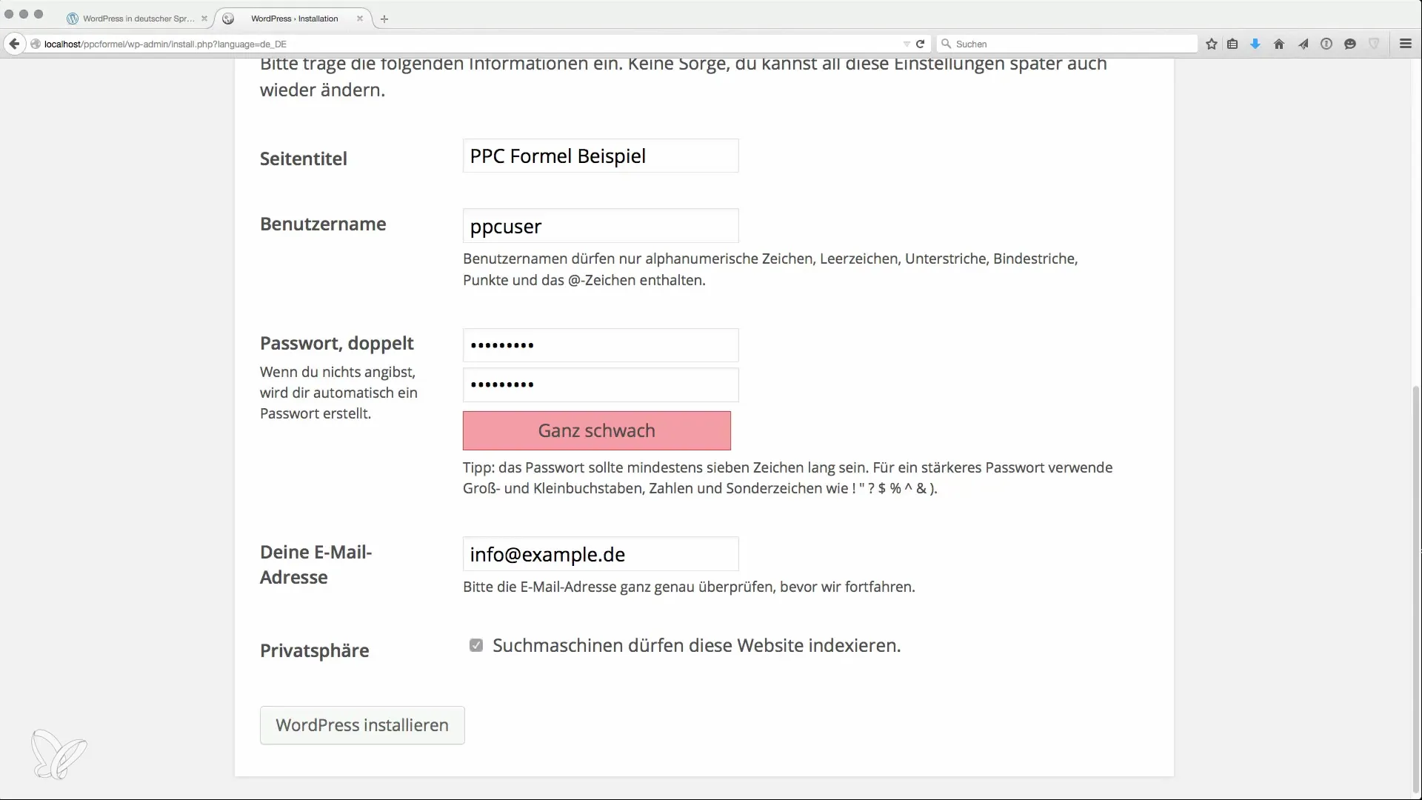
Task: Open a new tab with plus button
Action: 384,19
